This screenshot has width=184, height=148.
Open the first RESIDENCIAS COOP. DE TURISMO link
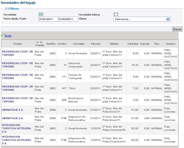point(17,53)
